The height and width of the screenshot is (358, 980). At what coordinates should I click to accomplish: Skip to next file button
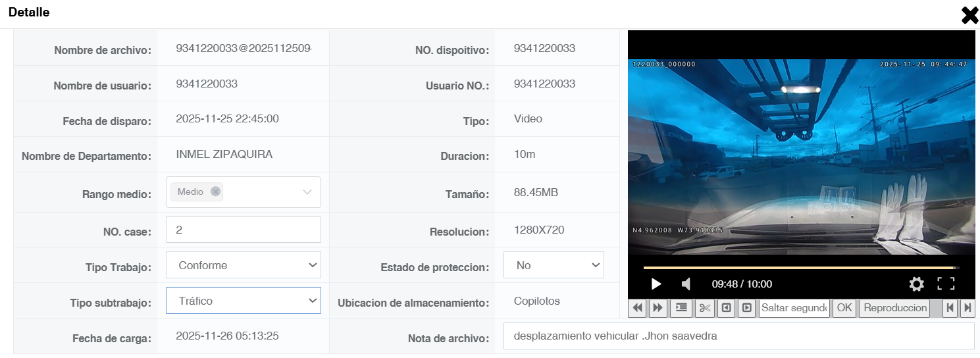coord(967,308)
